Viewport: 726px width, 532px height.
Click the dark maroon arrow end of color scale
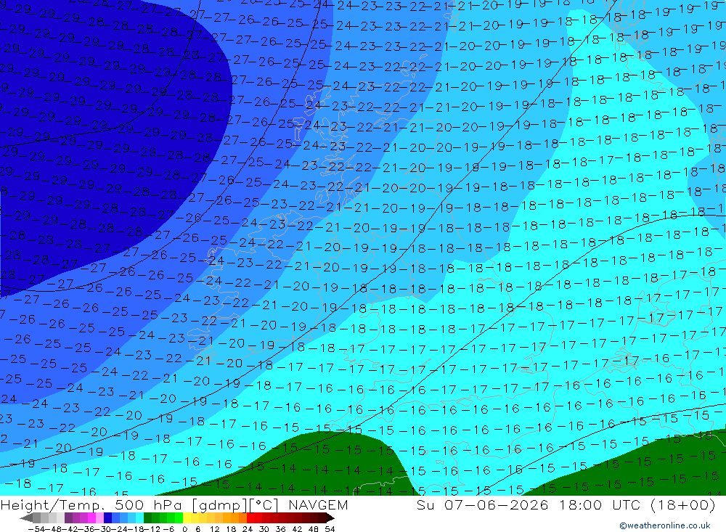[330, 517]
